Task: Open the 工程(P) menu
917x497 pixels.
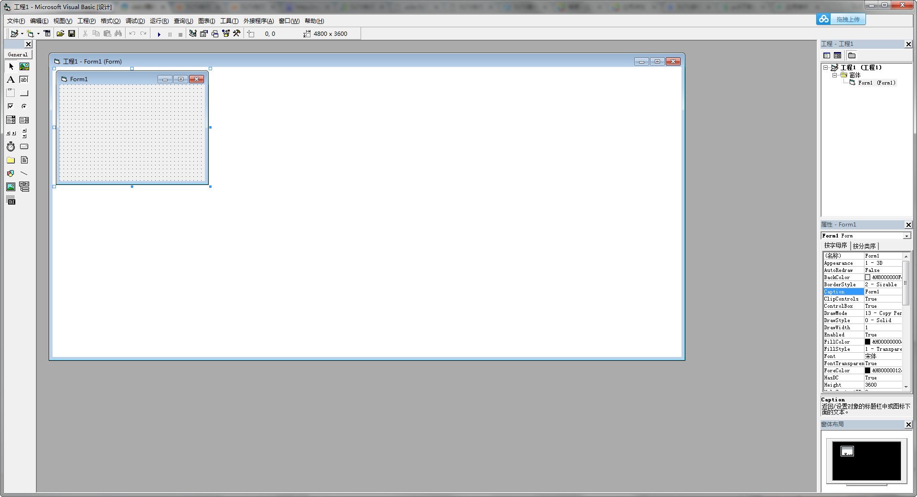Action: tap(86, 21)
